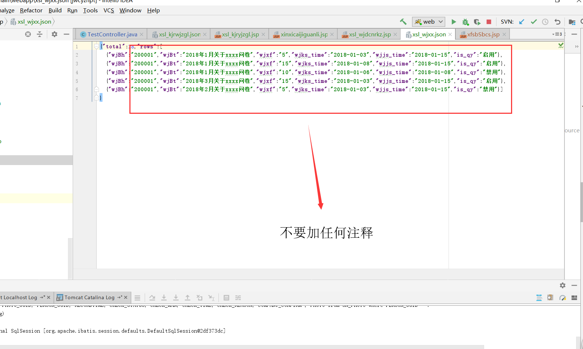Update project from SVN
This screenshot has height=349, width=583.
[521, 21]
